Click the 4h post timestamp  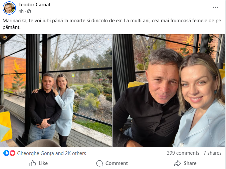pyautogui.click(x=21, y=11)
